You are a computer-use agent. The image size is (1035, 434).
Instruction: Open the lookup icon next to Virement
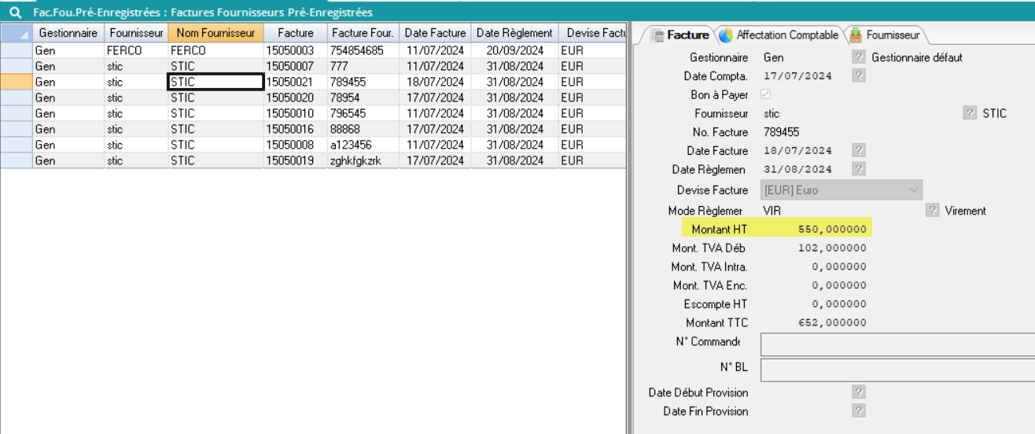coord(932,211)
